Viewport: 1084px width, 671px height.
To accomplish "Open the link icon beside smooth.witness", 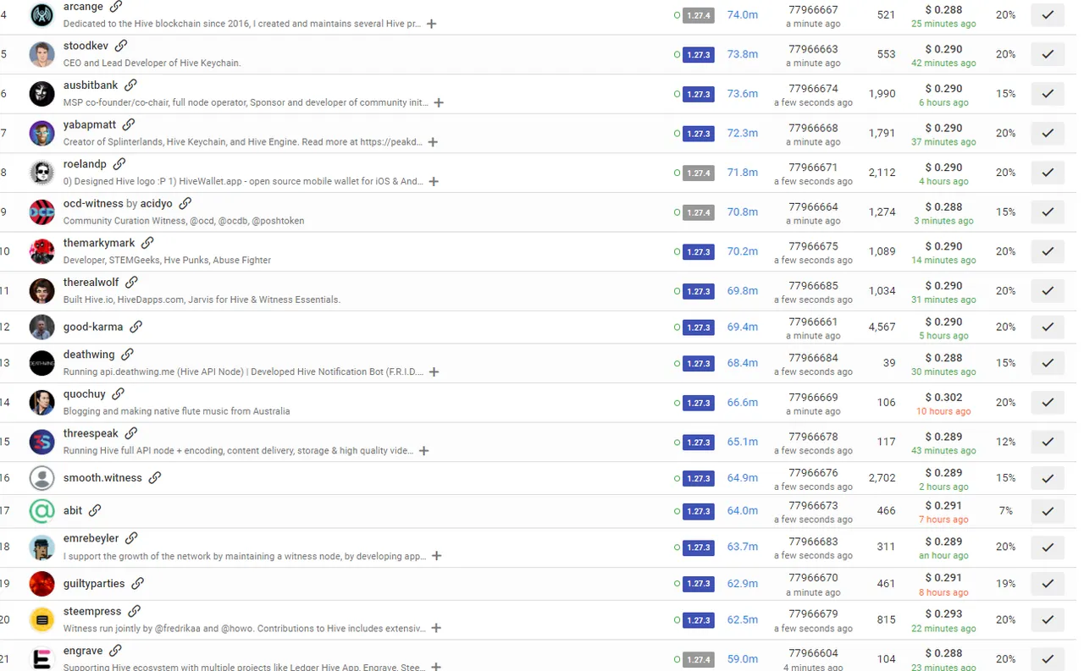I will (x=155, y=478).
